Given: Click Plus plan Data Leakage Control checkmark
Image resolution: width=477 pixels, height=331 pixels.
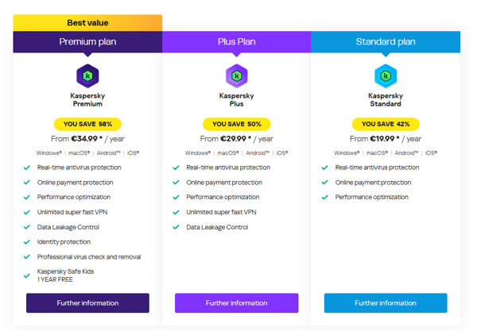Looking at the screenshot, I should click(176, 227).
